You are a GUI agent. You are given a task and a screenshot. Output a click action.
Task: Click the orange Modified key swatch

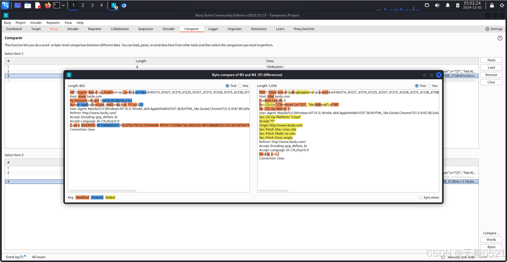tap(82, 197)
